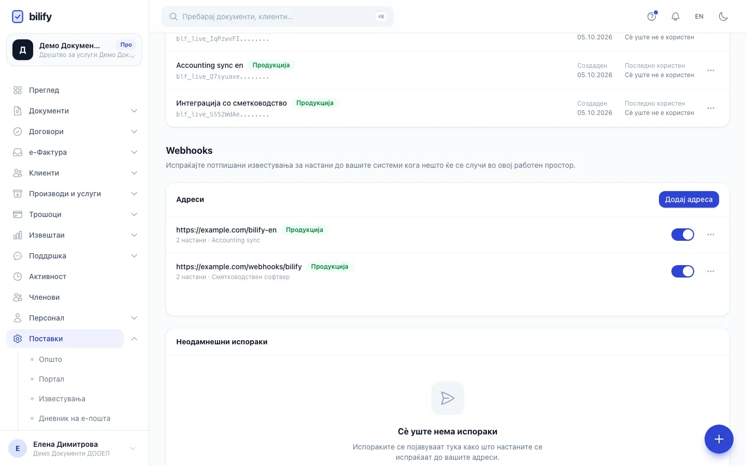The image size is (746, 466).
Task: Disable the example.com/webhooks/bilify webhook toggle
Action: (683, 271)
